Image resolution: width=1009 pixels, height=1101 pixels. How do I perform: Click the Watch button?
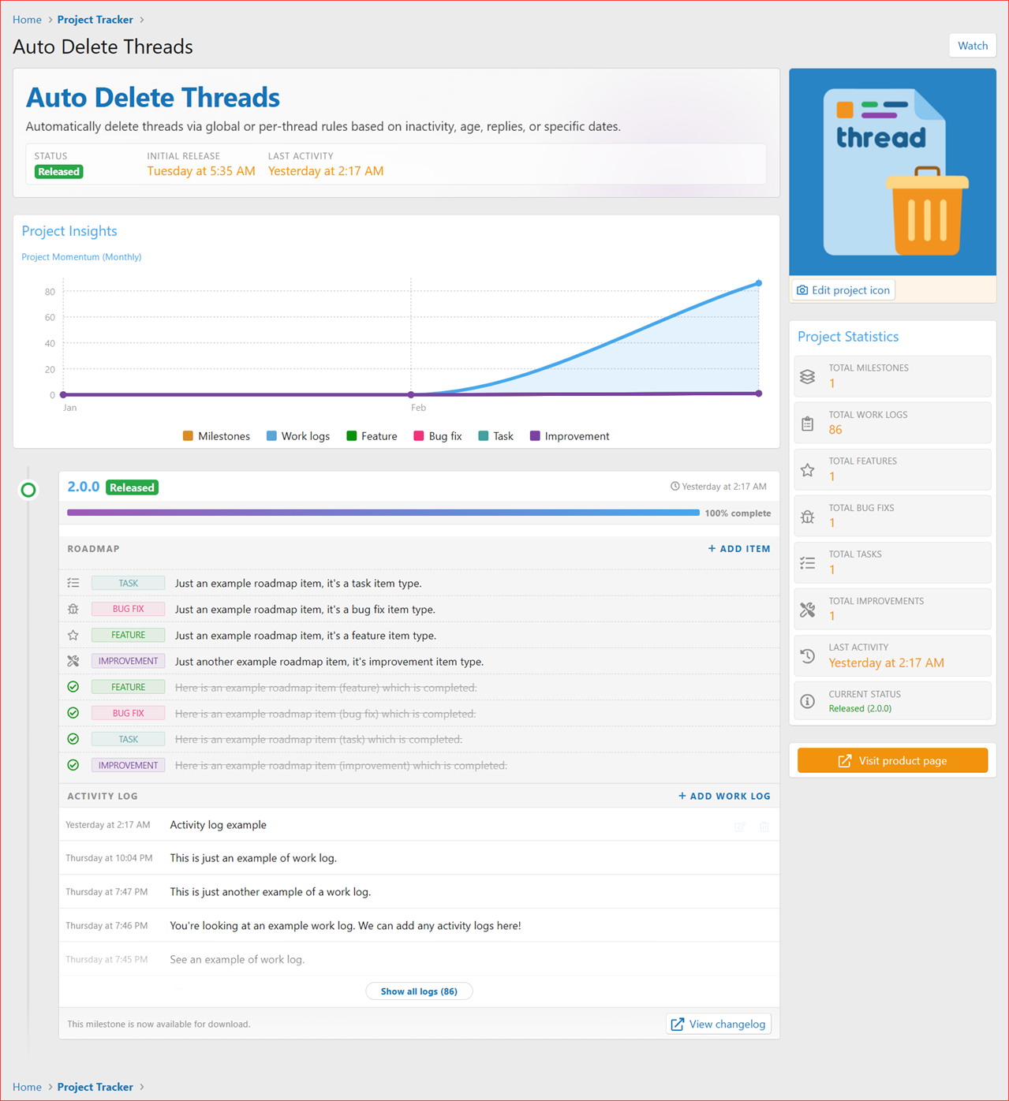pos(972,45)
